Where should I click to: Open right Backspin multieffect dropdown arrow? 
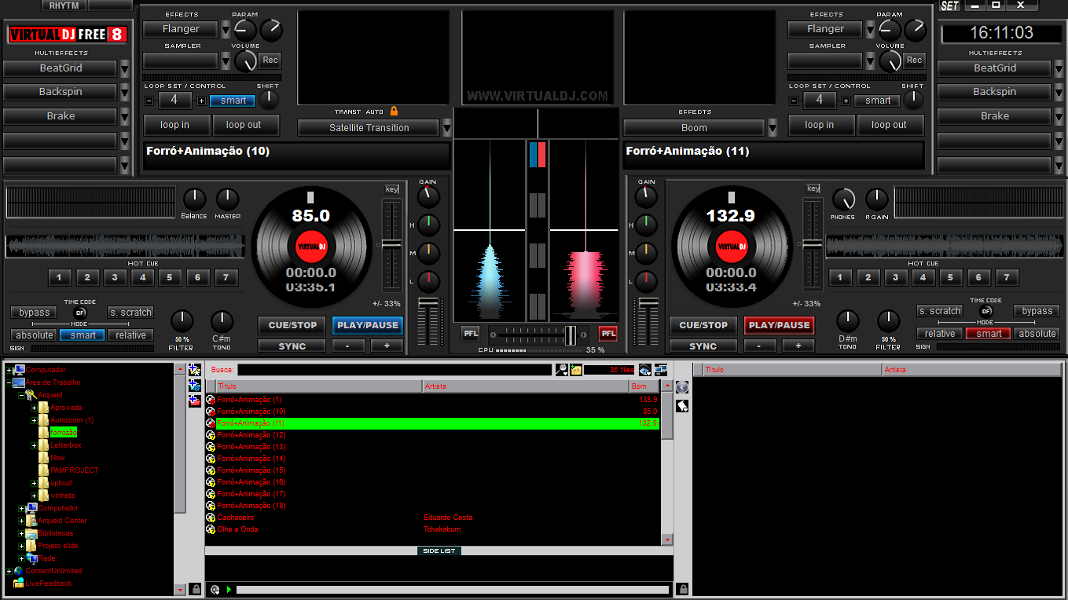pos(1059,92)
